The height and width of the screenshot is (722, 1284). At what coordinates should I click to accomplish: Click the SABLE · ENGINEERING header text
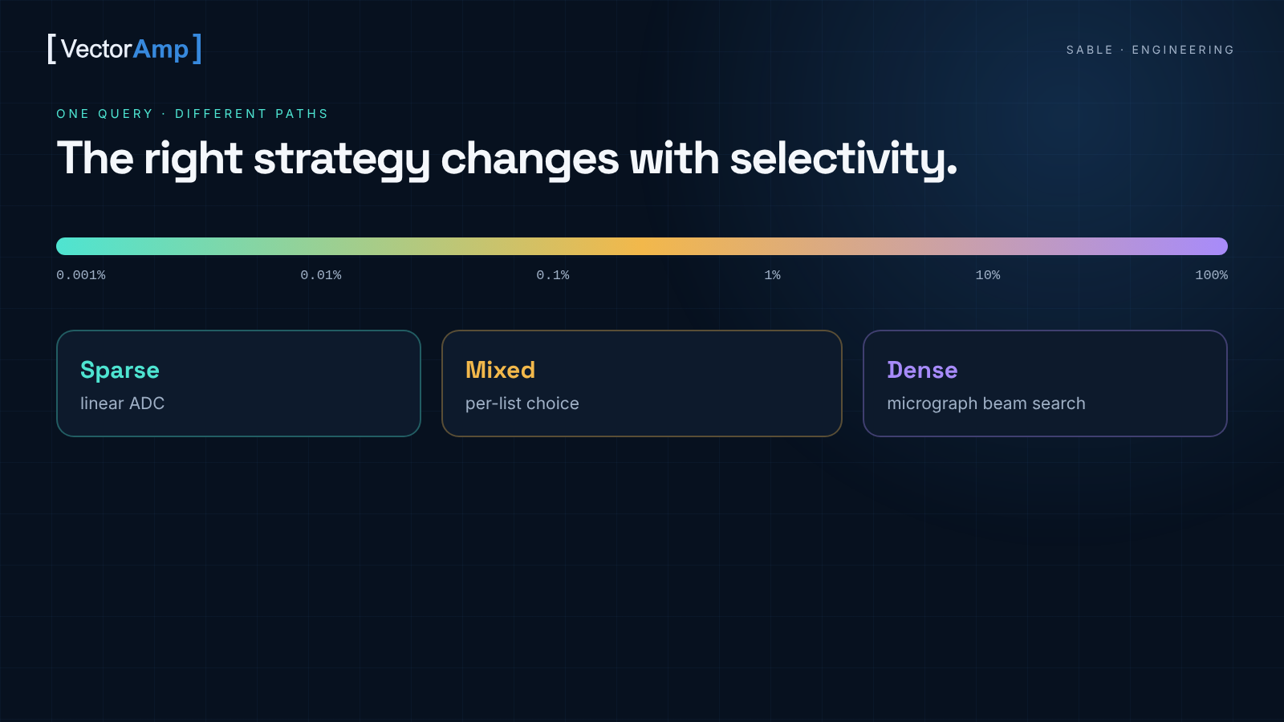point(1150,50)
